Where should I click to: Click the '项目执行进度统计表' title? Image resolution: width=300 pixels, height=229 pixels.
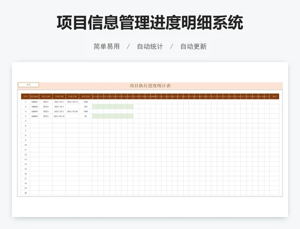(150, 86)
